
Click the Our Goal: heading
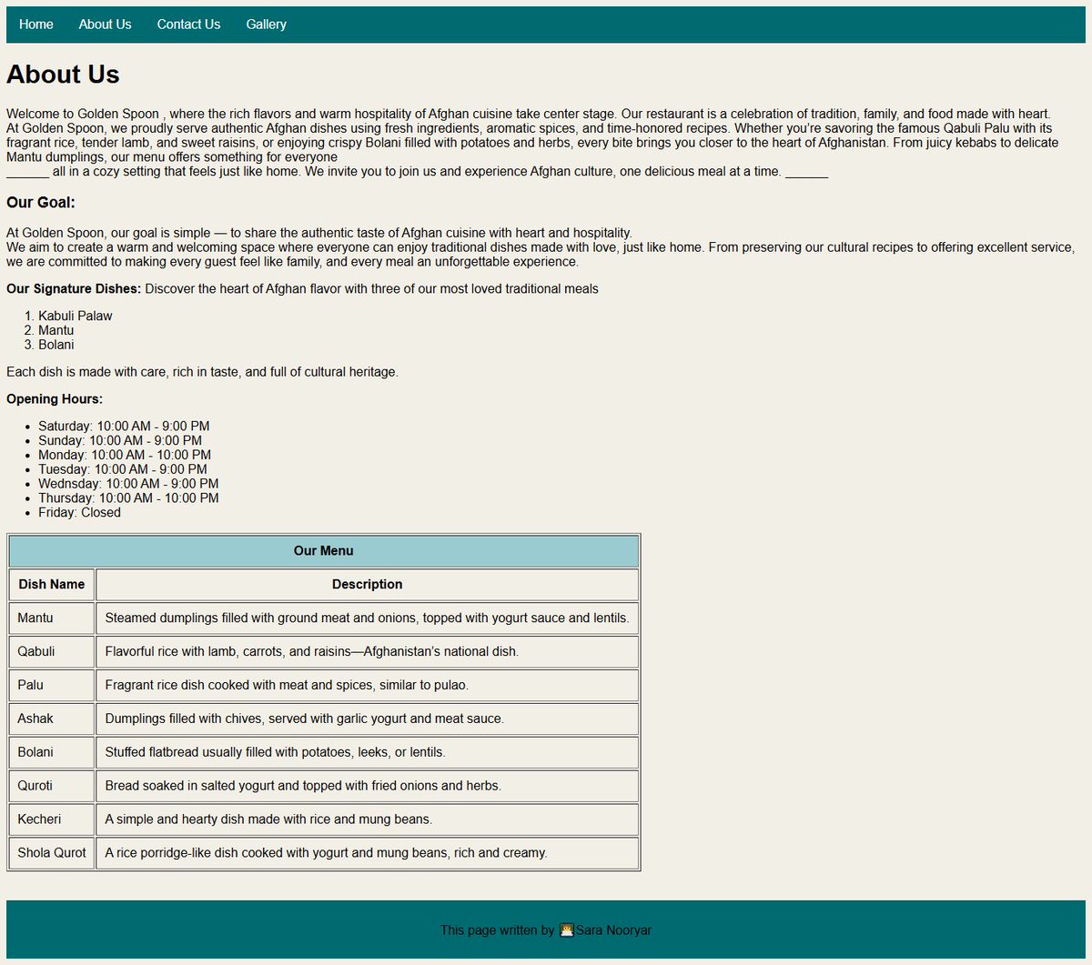tap(41, 202)
